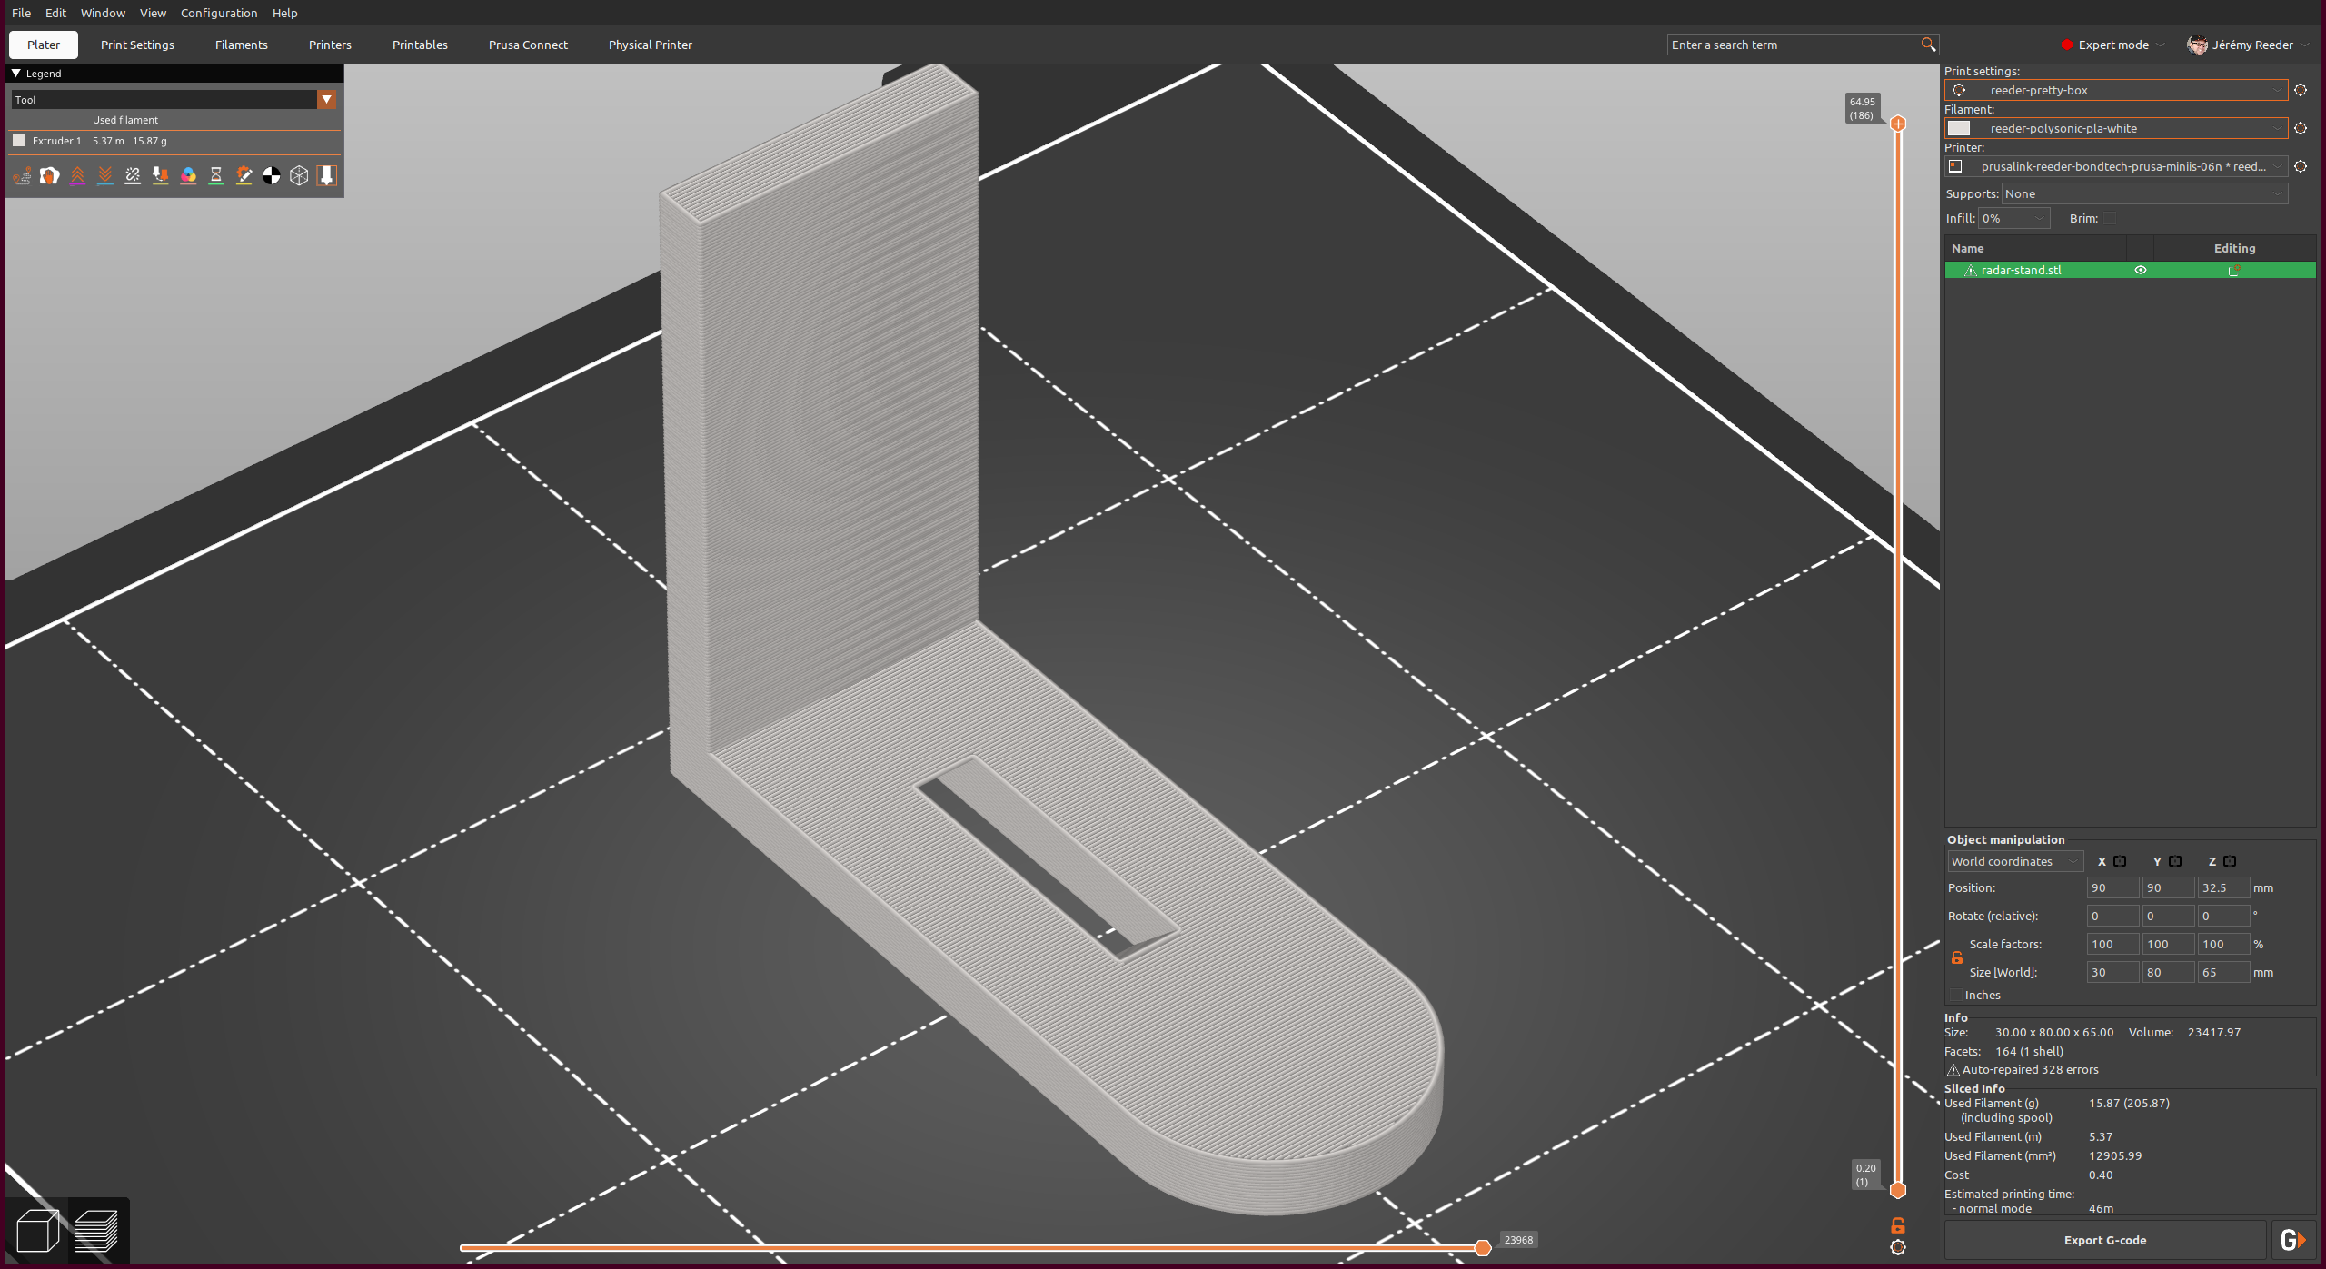This screenshot has width=2326, height=1269.
Task: Switch to sliced layers preview view
Action: tap(96, 1231)
